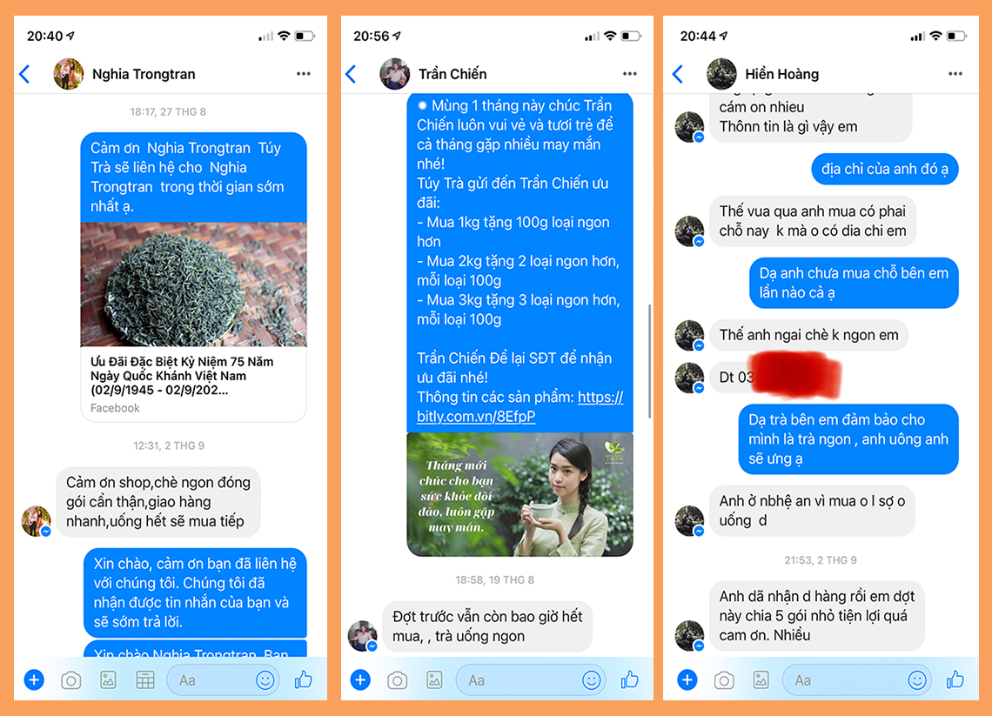Send thumbs-up like in Hiền Hoàng chat
Viewport: 992px width, 716px height.
click(x=955, y=680)
